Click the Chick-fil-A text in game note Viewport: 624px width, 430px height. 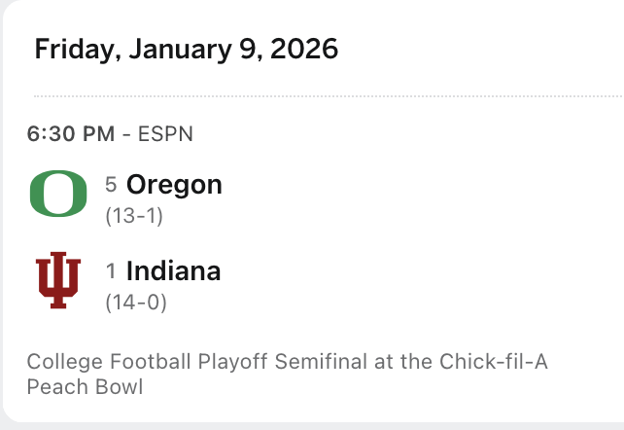[x=500, y=362]
